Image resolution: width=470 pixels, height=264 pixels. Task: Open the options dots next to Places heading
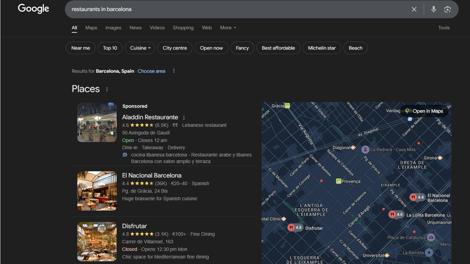coord(107,89)
